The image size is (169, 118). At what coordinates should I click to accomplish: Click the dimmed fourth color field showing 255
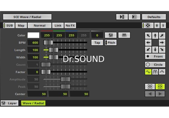pyautogui.click(x=84, y=35)
